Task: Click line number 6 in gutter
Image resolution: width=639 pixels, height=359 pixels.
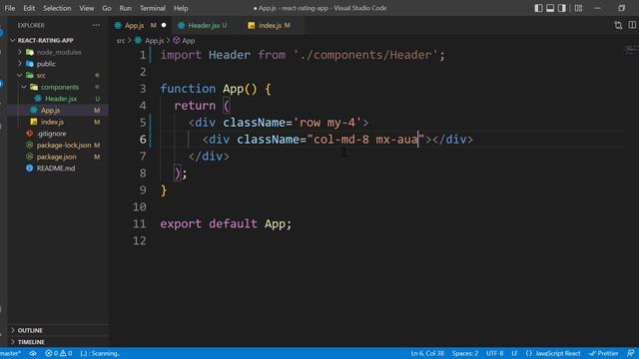Action: pos(143,140)
